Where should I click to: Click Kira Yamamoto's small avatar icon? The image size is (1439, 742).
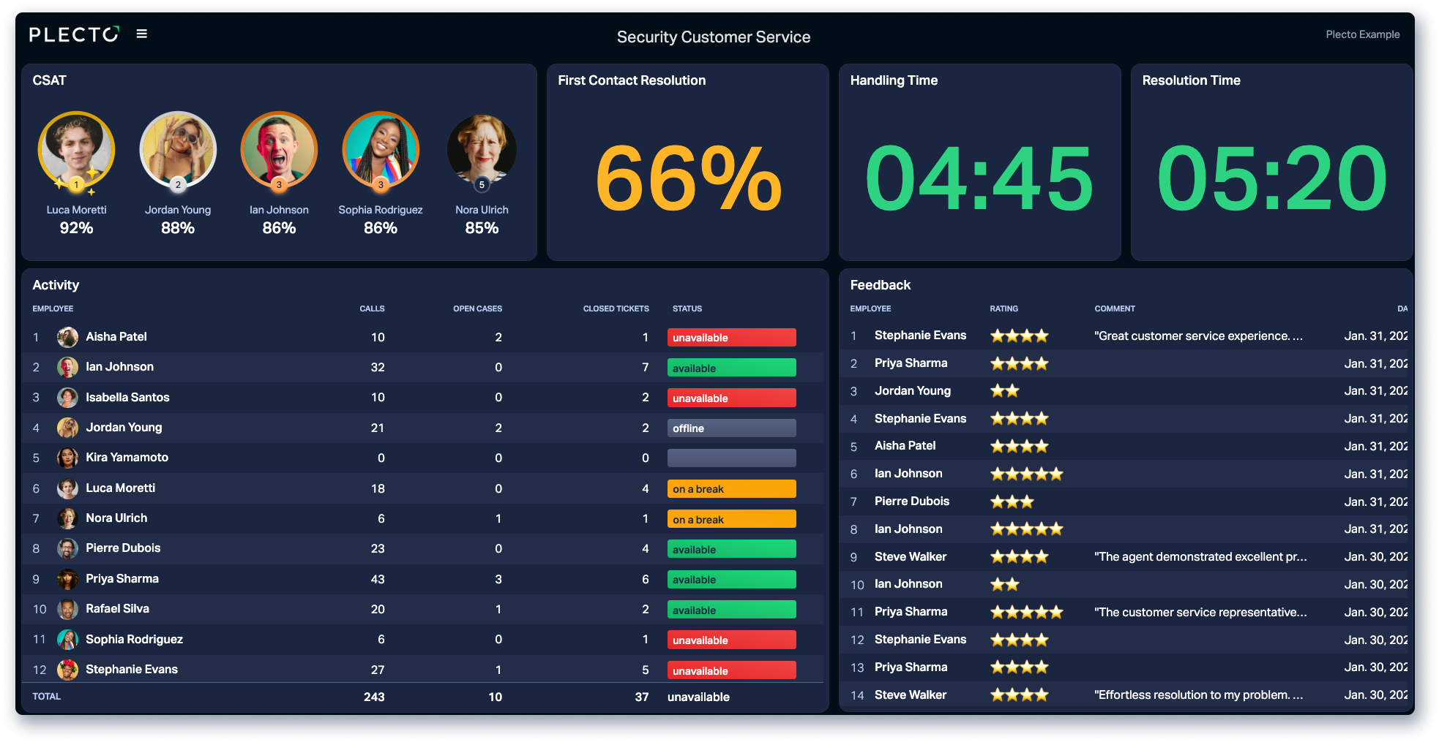[x=67, y=458]
